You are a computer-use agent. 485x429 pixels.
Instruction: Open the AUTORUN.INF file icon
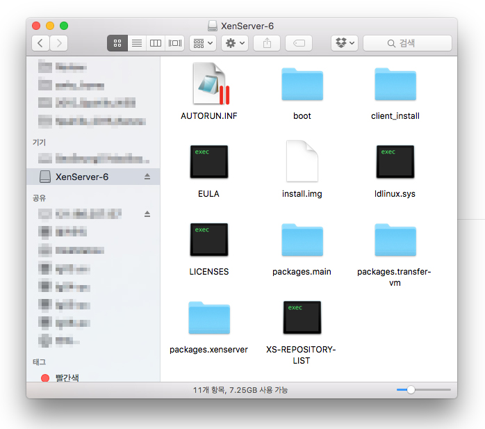(209, 85)
